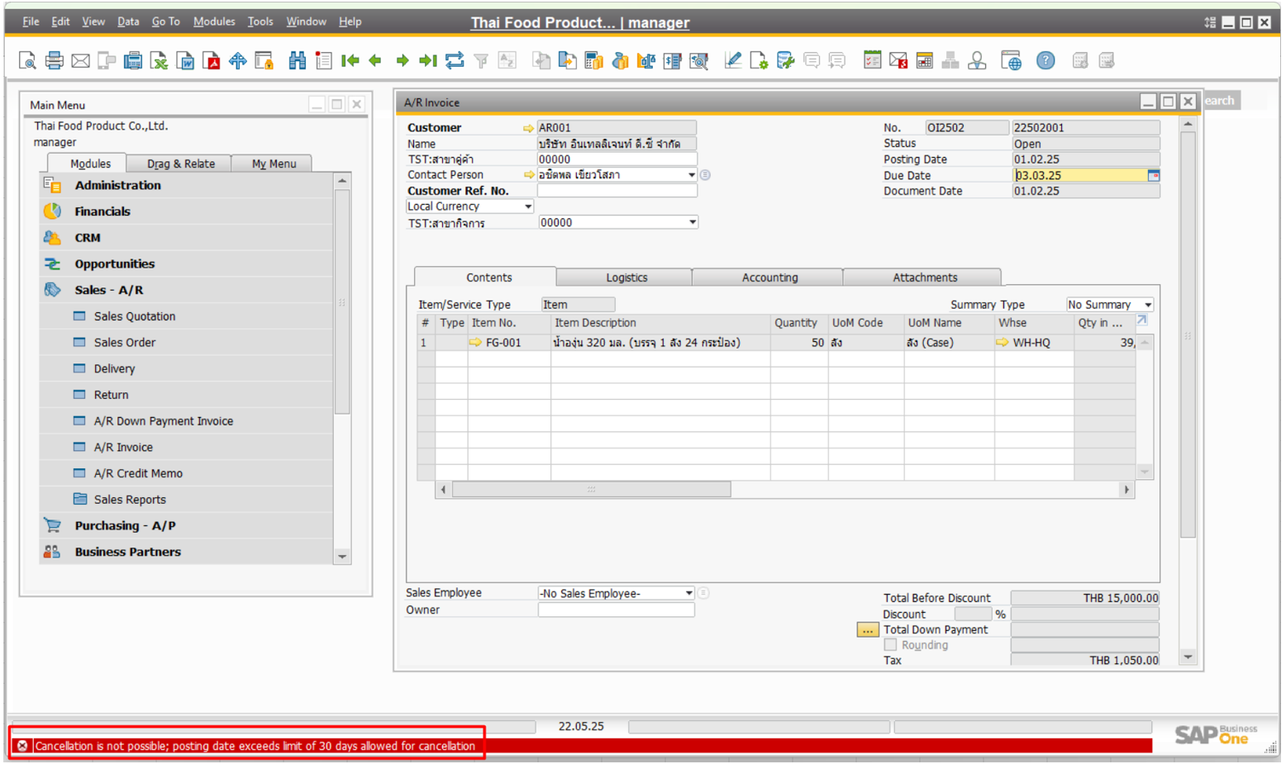This screenshot has width=1286, height=764.
Task: Switch to My Menu tab
Action: tap(274, 164)
